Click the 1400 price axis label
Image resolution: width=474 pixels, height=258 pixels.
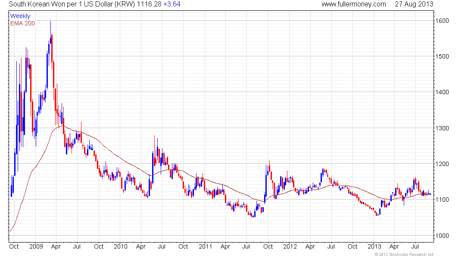442,92
